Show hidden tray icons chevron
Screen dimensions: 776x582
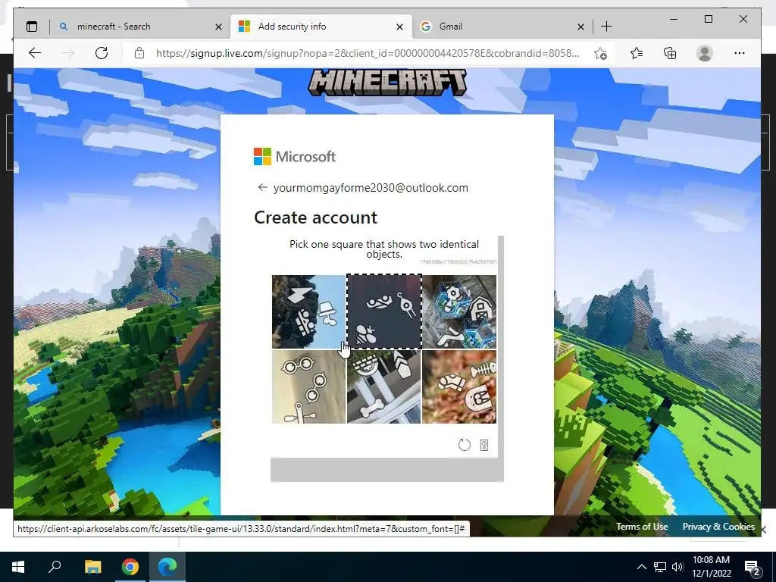point(641,567)
